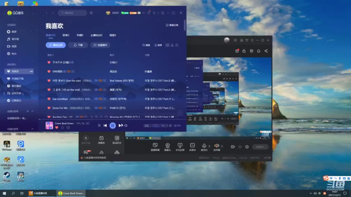Open the skin (shirt) icon in QQ Music
351x197 pixels.
[x=149, y=13]
